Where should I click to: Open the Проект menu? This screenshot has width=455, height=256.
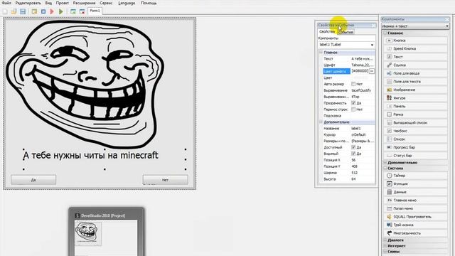click(63, 3)
